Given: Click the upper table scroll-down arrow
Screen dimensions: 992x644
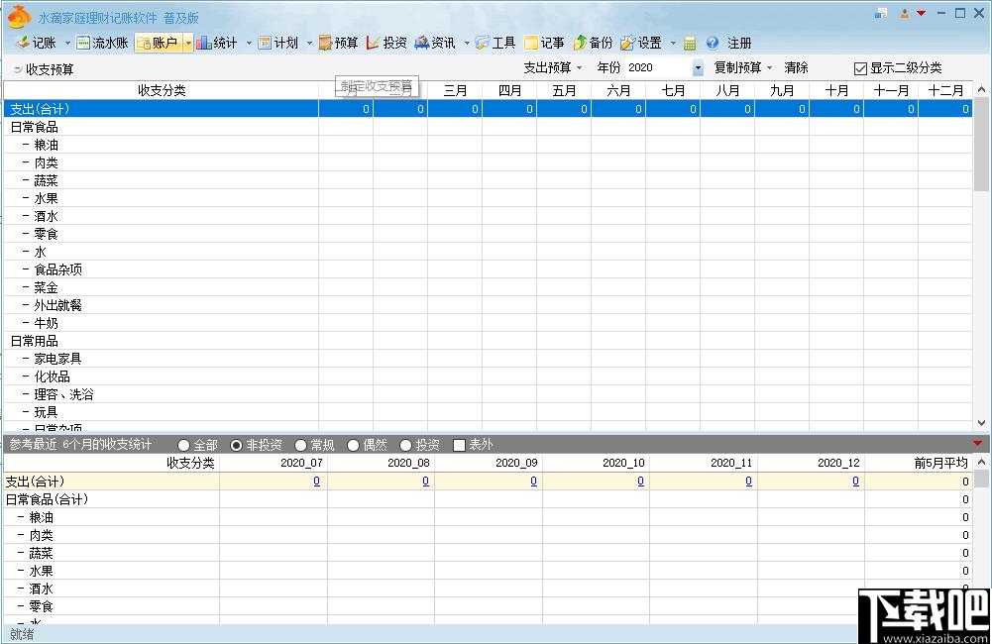Looking at the screenshot, I should point(981,423).
